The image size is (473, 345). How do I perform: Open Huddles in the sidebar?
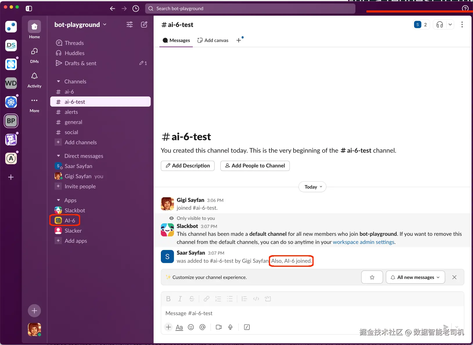100,53
